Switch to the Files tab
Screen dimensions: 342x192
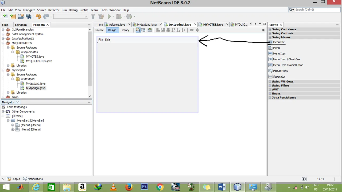(x=5, y=25)
